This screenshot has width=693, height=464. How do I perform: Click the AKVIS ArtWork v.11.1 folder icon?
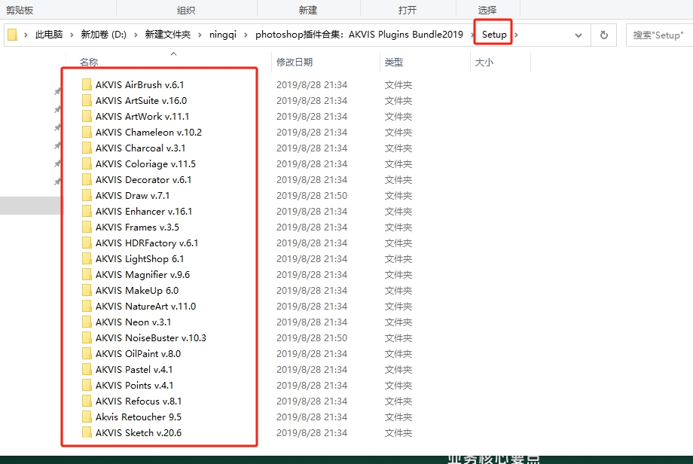pos(87,116)
